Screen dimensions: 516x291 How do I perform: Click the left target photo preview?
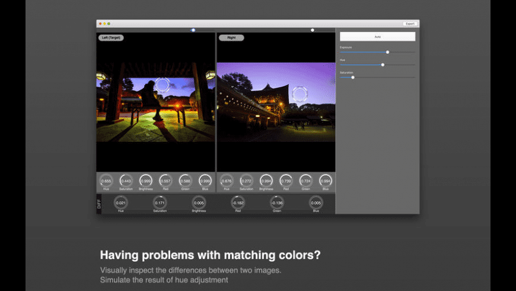(155, 102)
